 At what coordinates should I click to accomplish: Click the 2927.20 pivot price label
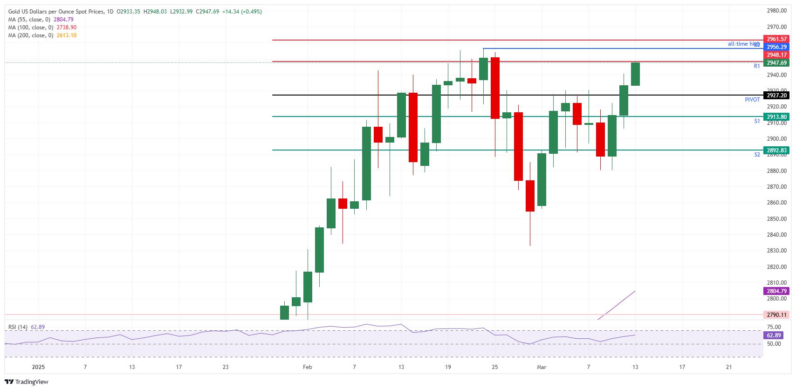[x=776, y=96]
